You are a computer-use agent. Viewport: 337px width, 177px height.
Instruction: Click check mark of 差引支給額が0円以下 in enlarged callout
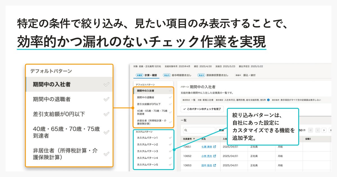tap(106, 114)
